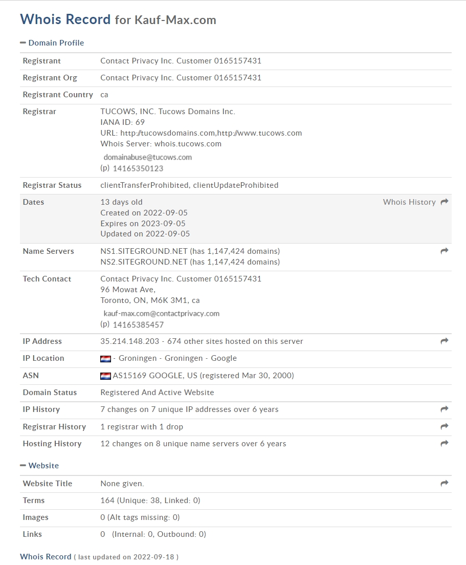Click the minus icon beside Domain Profile

tap(23, 42)
